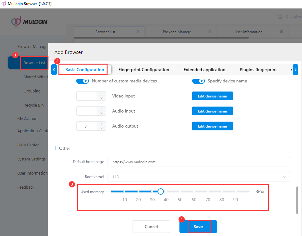Select the User Information top tab
This screenshot has width=302, height=236.
point(249,32)
